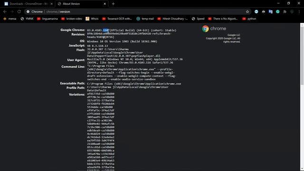Click the Chrome logo on the page
Screen dimensions: 304x171
coord(205,28)
